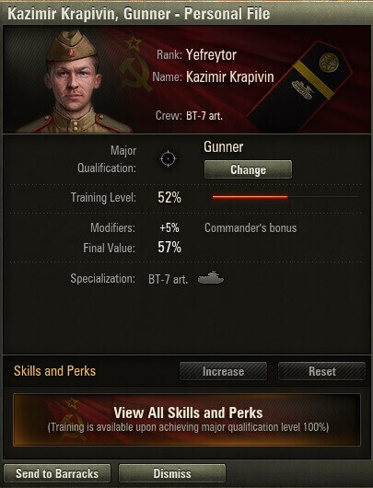Image resolution: width=373 pixels, height=488 pixels.
Task: Click the Change qualification button
Action: [x=248, y=169]
